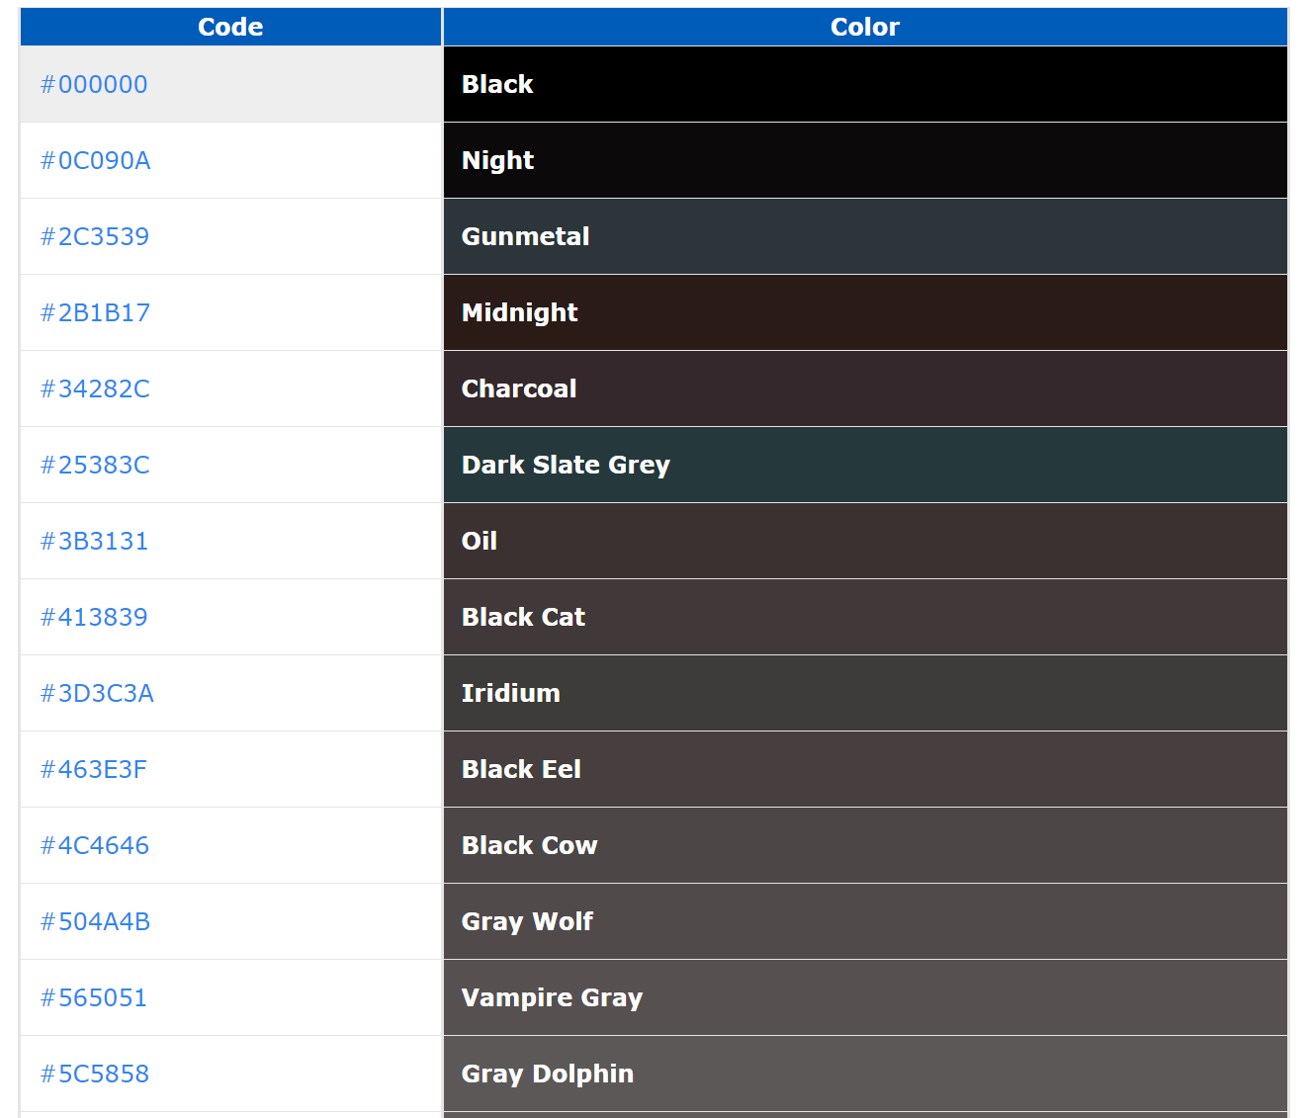This screenshot has height=1118, width=1311.
Task: Click the #2B1B17 Midnight link
Action: point(95,312)
